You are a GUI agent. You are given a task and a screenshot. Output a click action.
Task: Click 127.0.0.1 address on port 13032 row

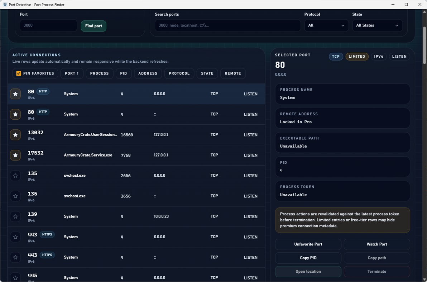[x=161, y=135]
